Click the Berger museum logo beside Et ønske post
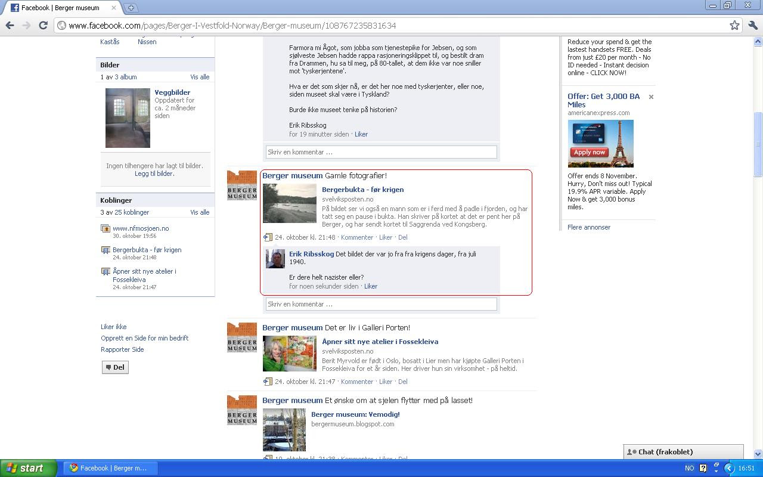The width and height of the screenshot is (763, 477). pos(242,410)
